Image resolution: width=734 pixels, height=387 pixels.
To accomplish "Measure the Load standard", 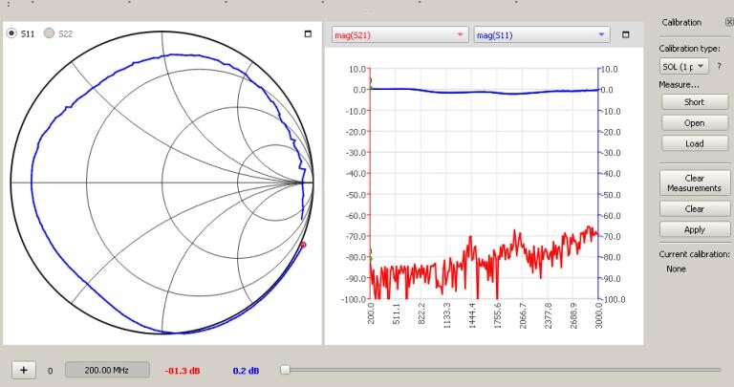I will 694,143.
